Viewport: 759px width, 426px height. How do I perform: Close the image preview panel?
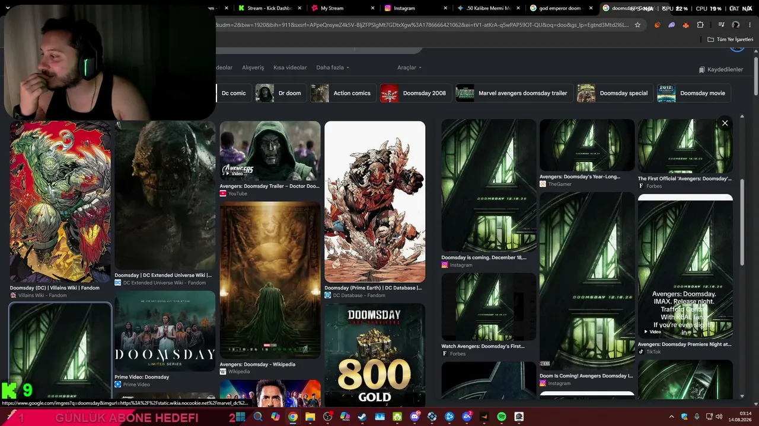pos(725,123)
